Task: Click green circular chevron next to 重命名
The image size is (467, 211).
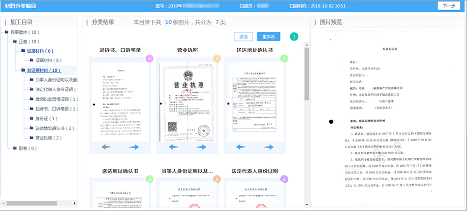Action: point(294,37)
